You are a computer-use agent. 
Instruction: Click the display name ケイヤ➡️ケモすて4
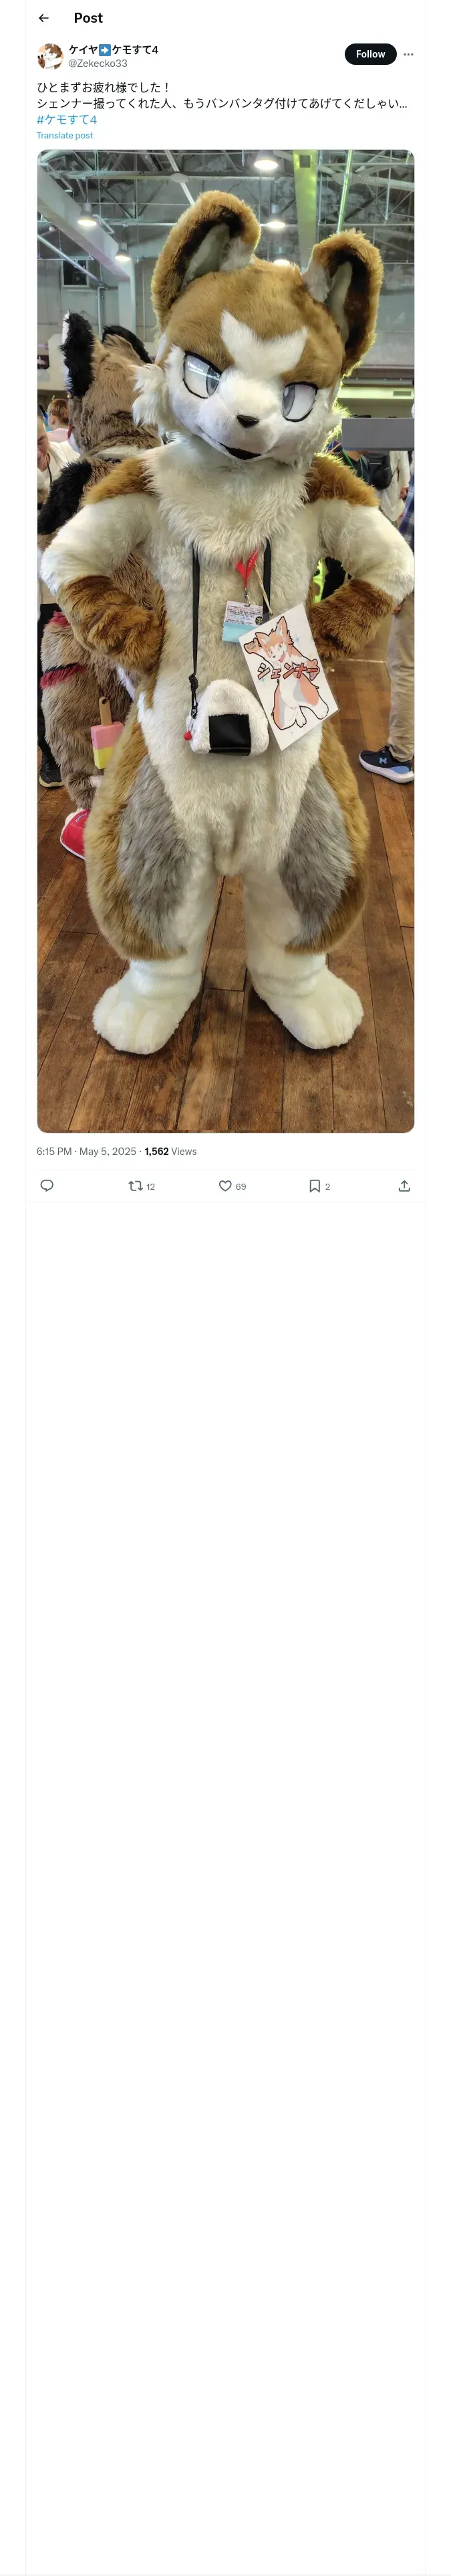113,49
